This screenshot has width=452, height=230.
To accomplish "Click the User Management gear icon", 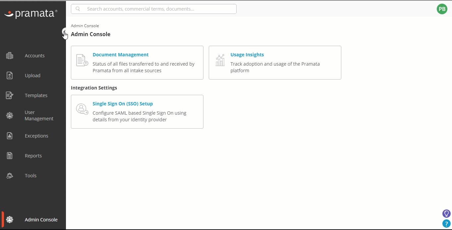I will click(x=10, y=115).
